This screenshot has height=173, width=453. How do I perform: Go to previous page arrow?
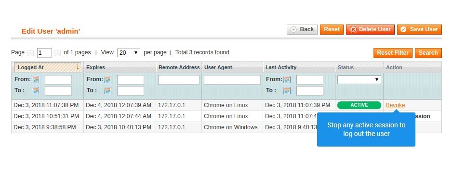[x=31, y=53]
